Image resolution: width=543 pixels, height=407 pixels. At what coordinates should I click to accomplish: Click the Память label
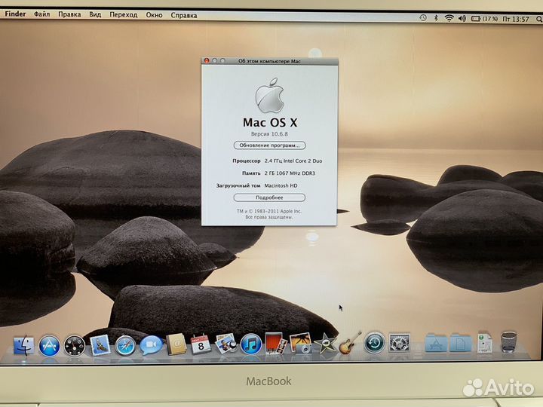tap(251, 173)
